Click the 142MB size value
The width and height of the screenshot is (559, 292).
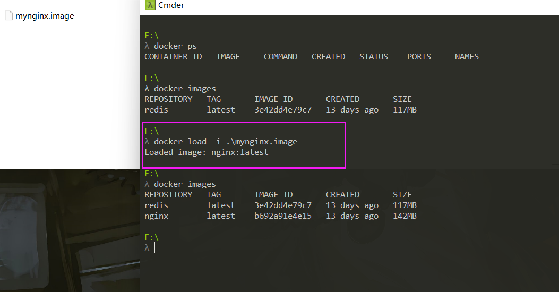pos(405,216)
